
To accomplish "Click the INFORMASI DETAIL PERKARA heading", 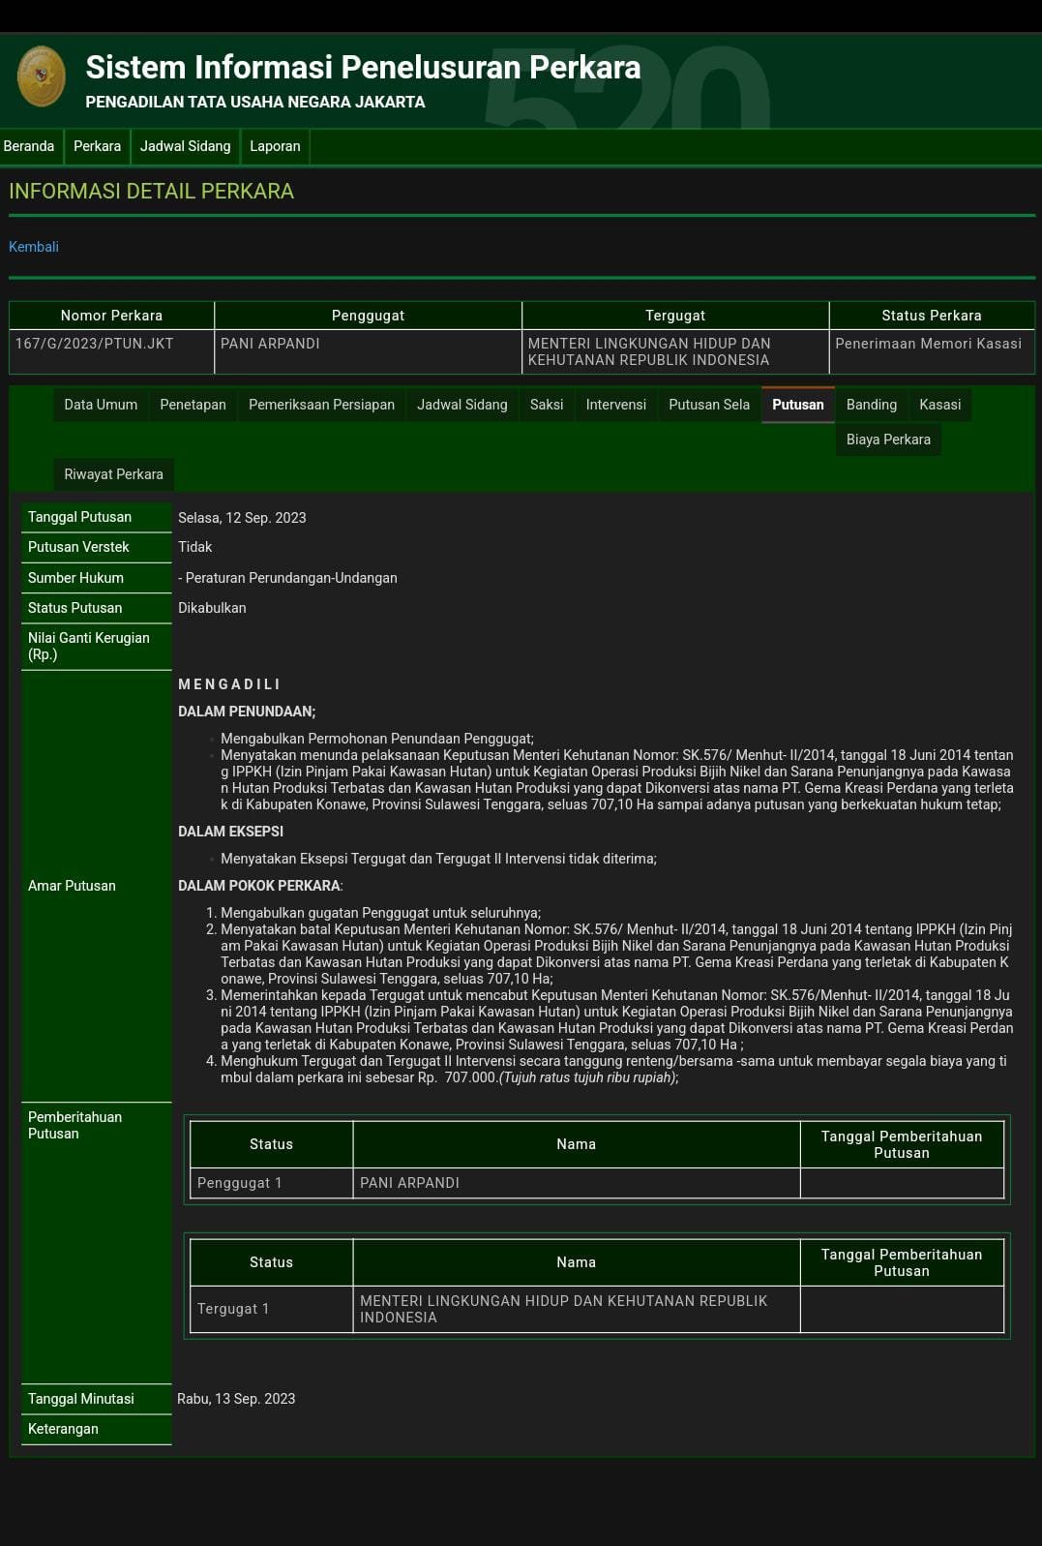I will (151, 191).
